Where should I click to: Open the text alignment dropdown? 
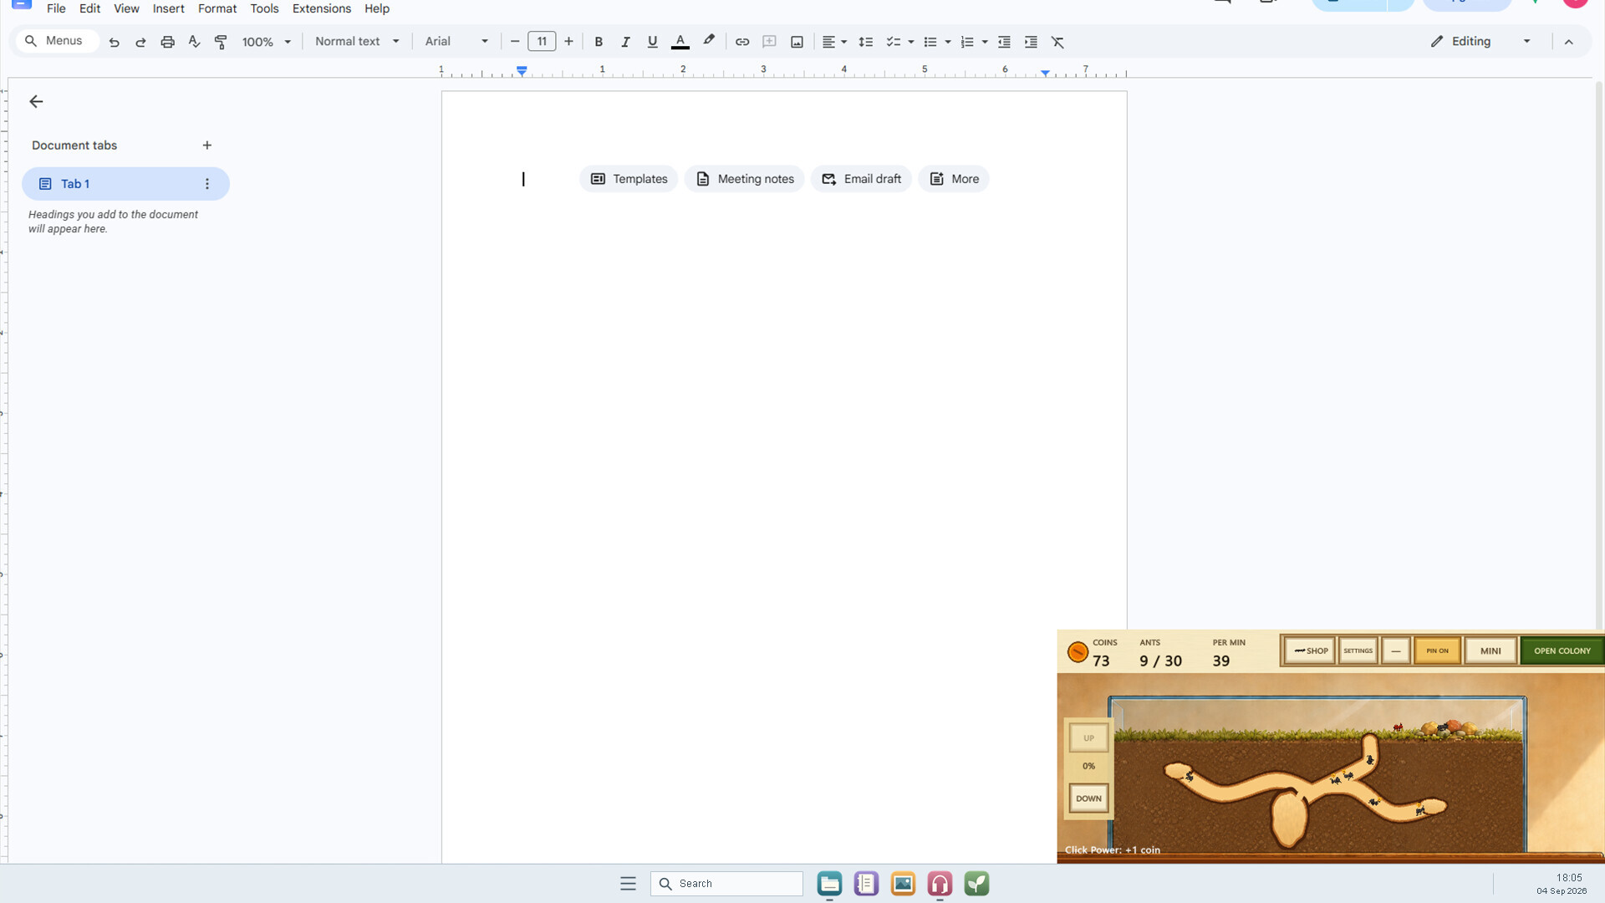tap(834, 42)
